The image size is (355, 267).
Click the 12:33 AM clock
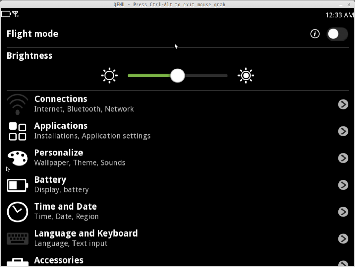point(339,15)
